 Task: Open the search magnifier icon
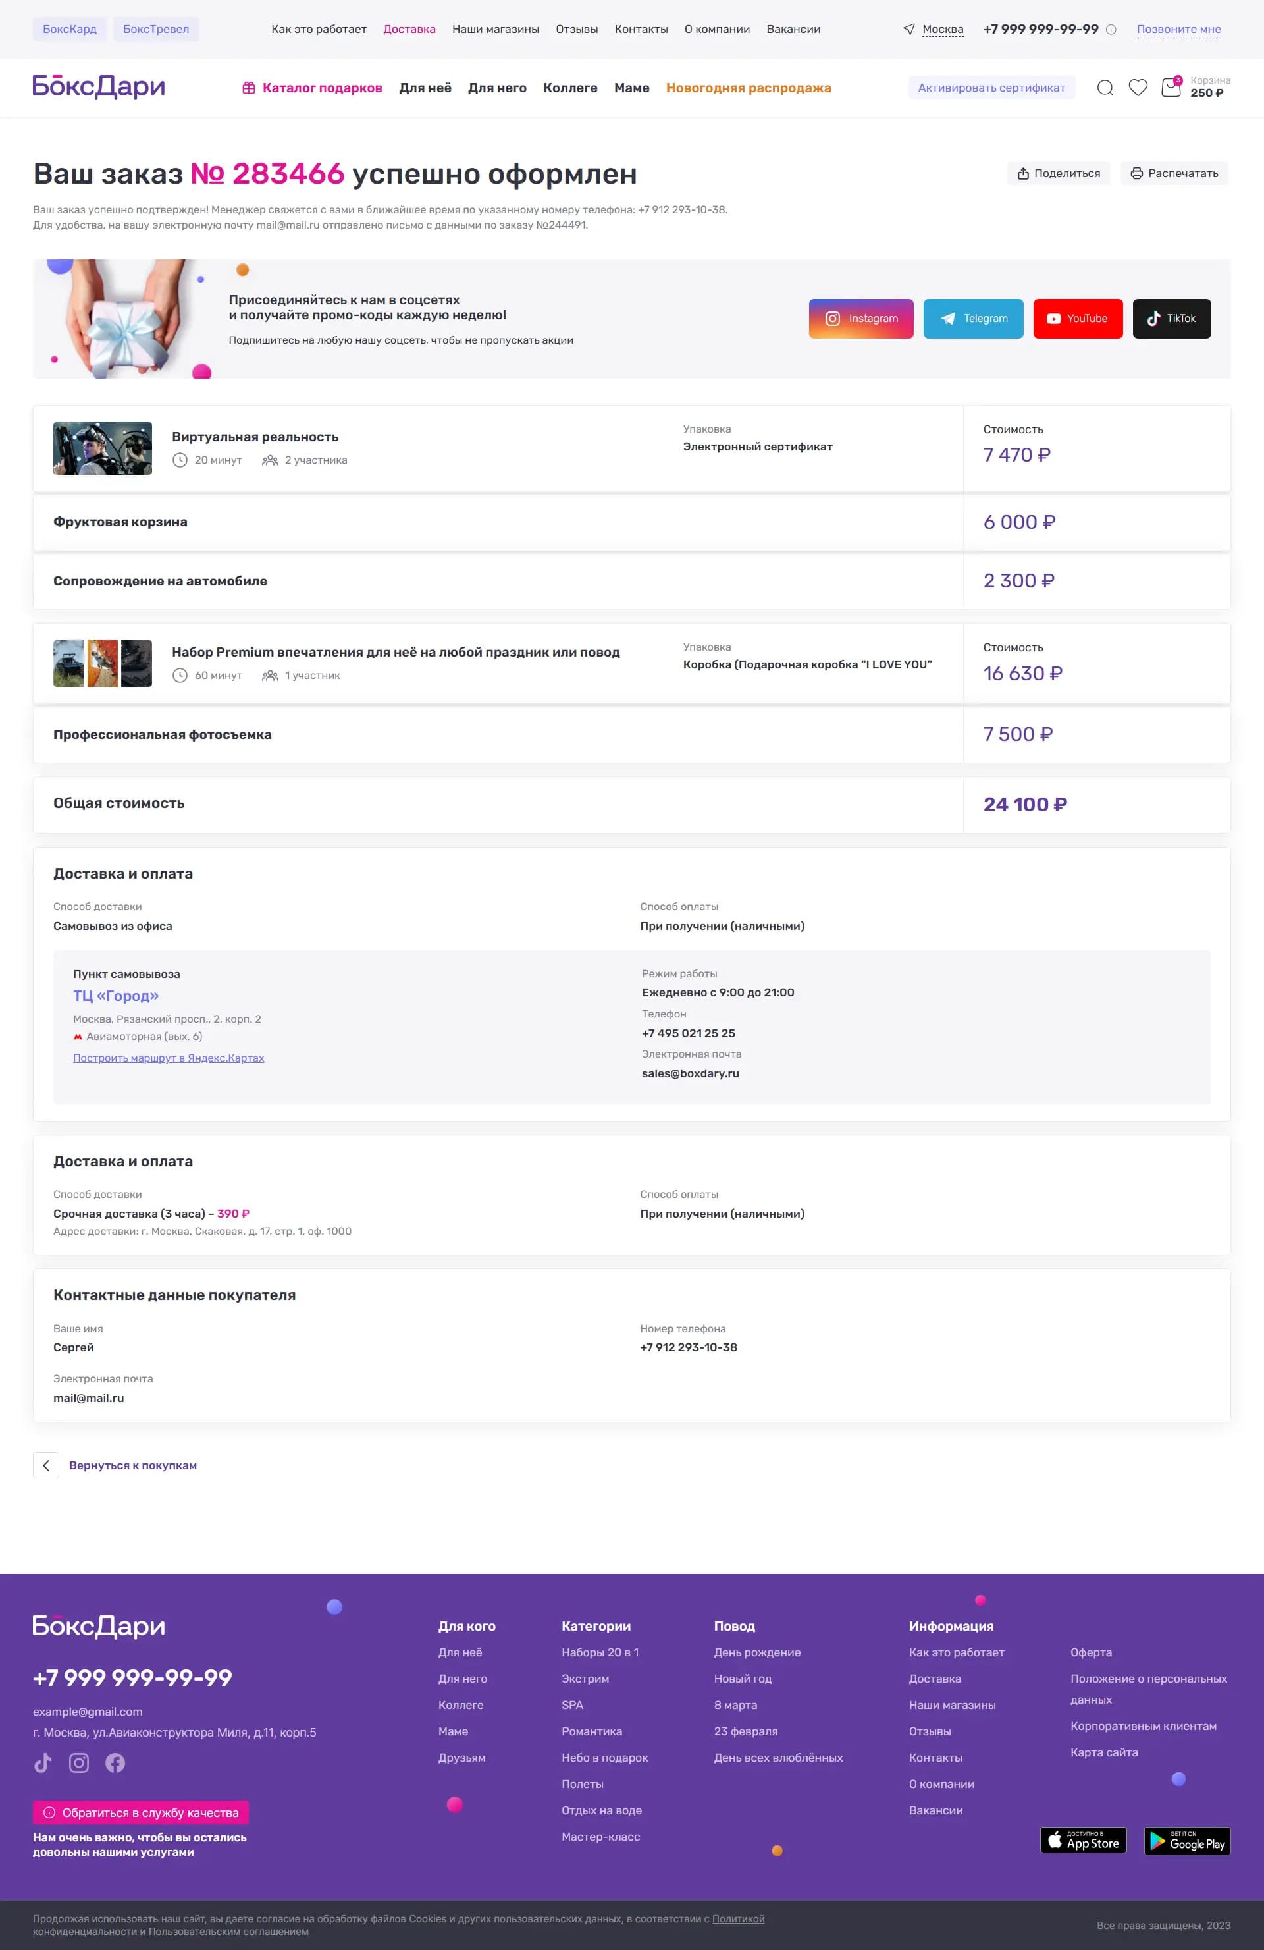click(x=1104, y=88)
